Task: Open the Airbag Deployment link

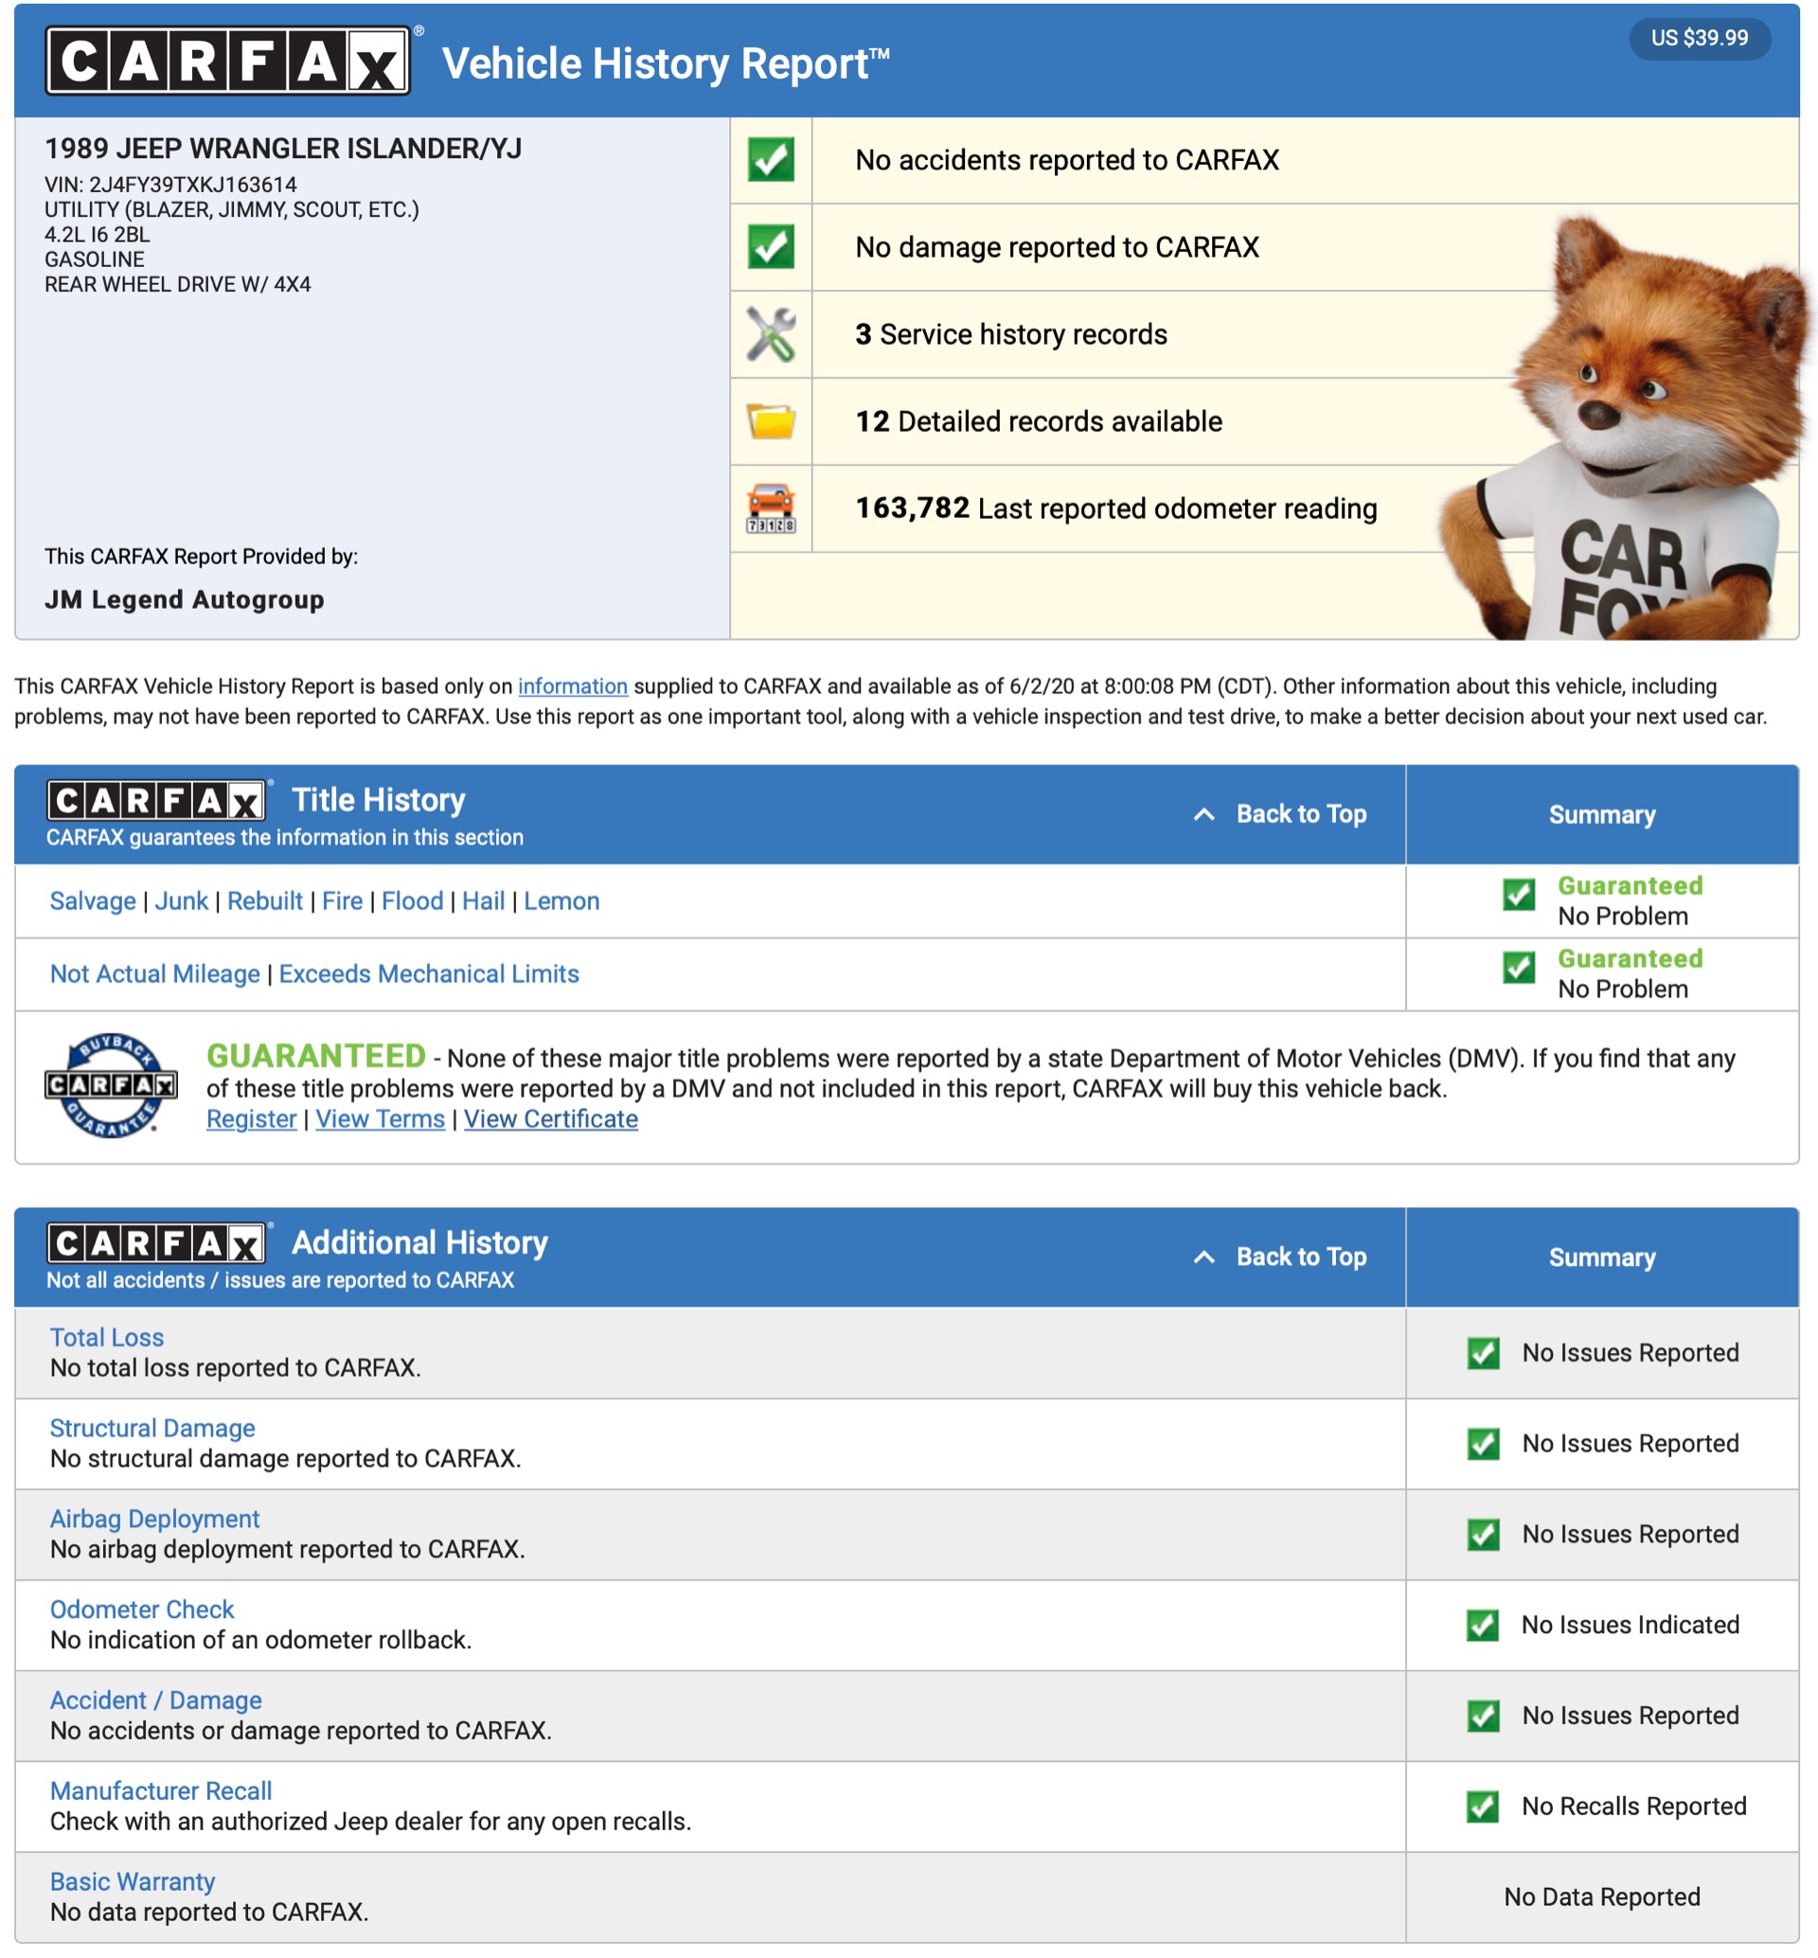Action: click(154, 1520)
